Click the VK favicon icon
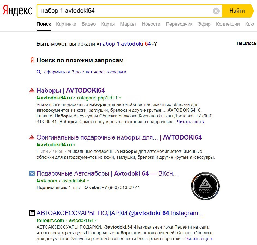This screenshot has height=245, width=257. [x=32, y=173]
